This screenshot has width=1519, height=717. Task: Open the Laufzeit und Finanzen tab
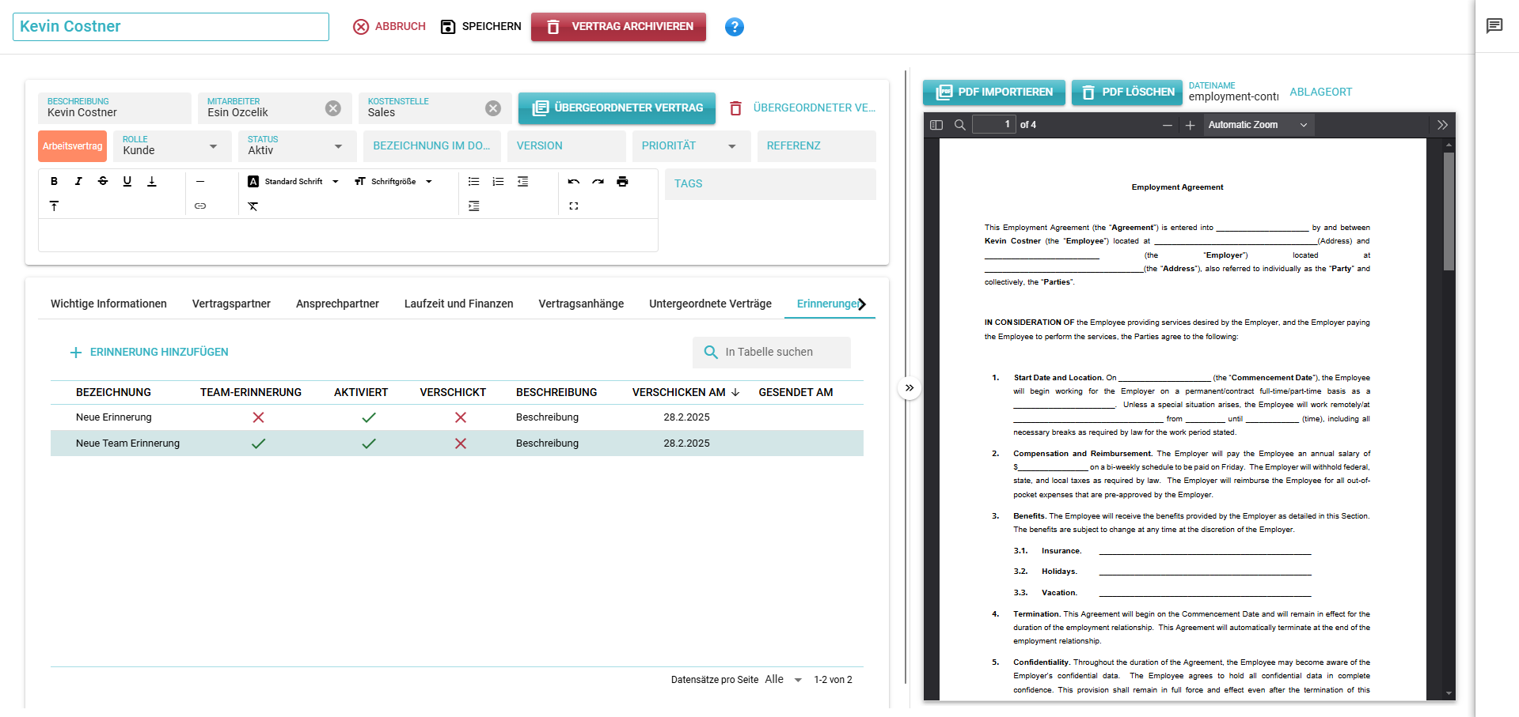point(458,304)
